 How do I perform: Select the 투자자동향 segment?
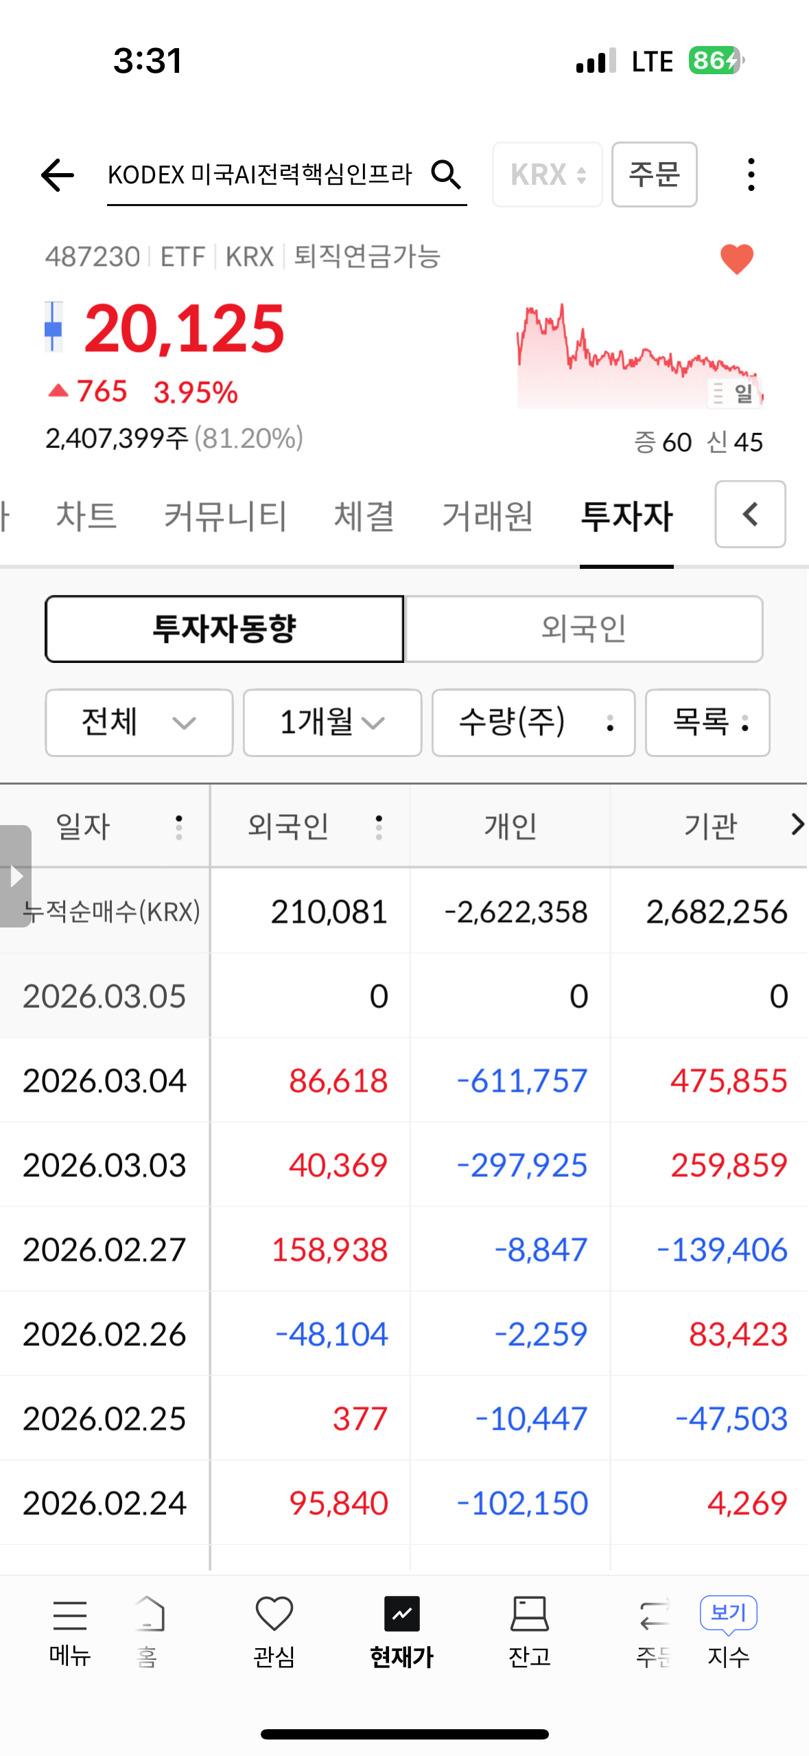coord(224,629)
